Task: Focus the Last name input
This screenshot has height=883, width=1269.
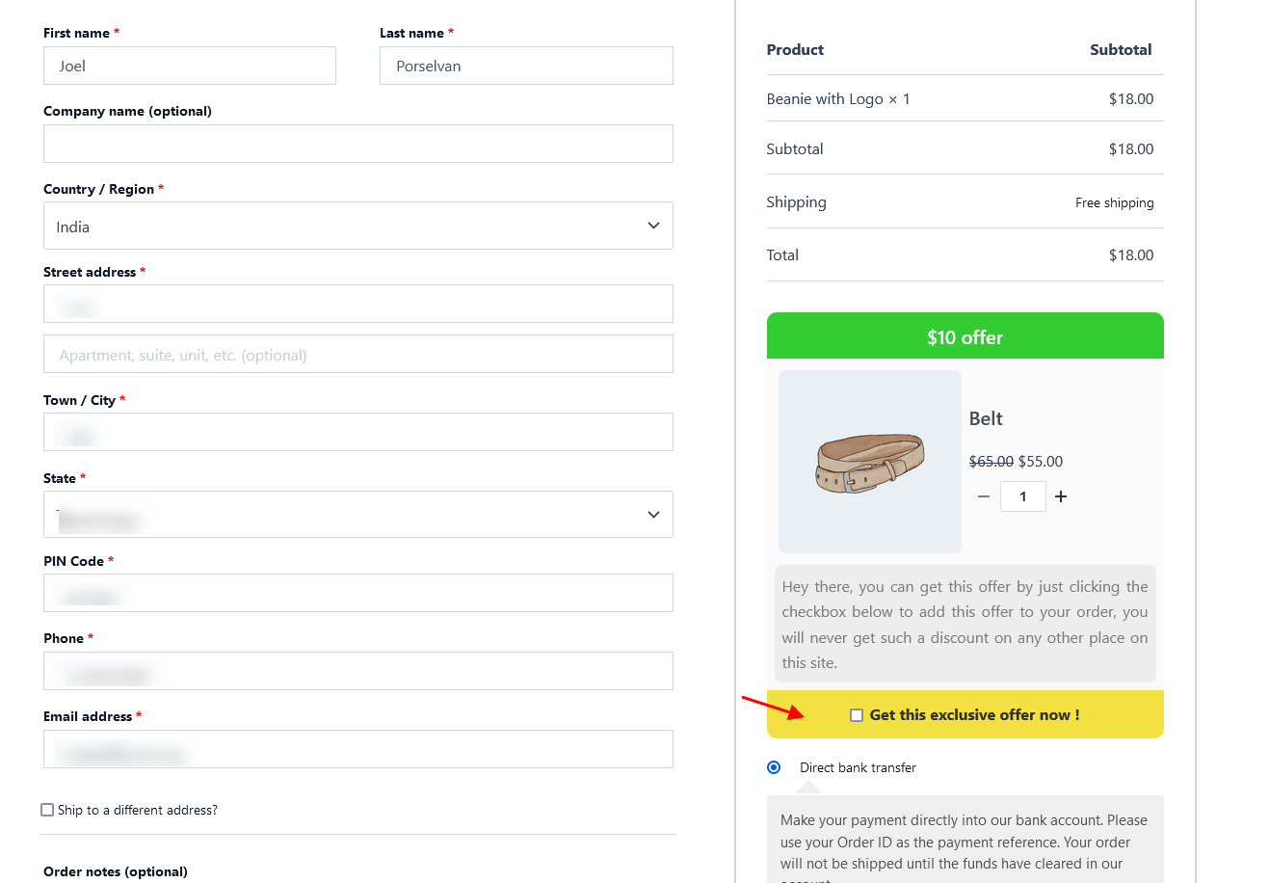Action: (526, 66)
